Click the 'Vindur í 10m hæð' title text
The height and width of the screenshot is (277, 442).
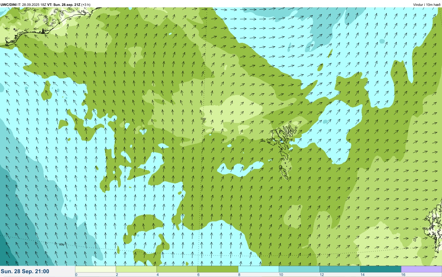click(x=427, y=4)
